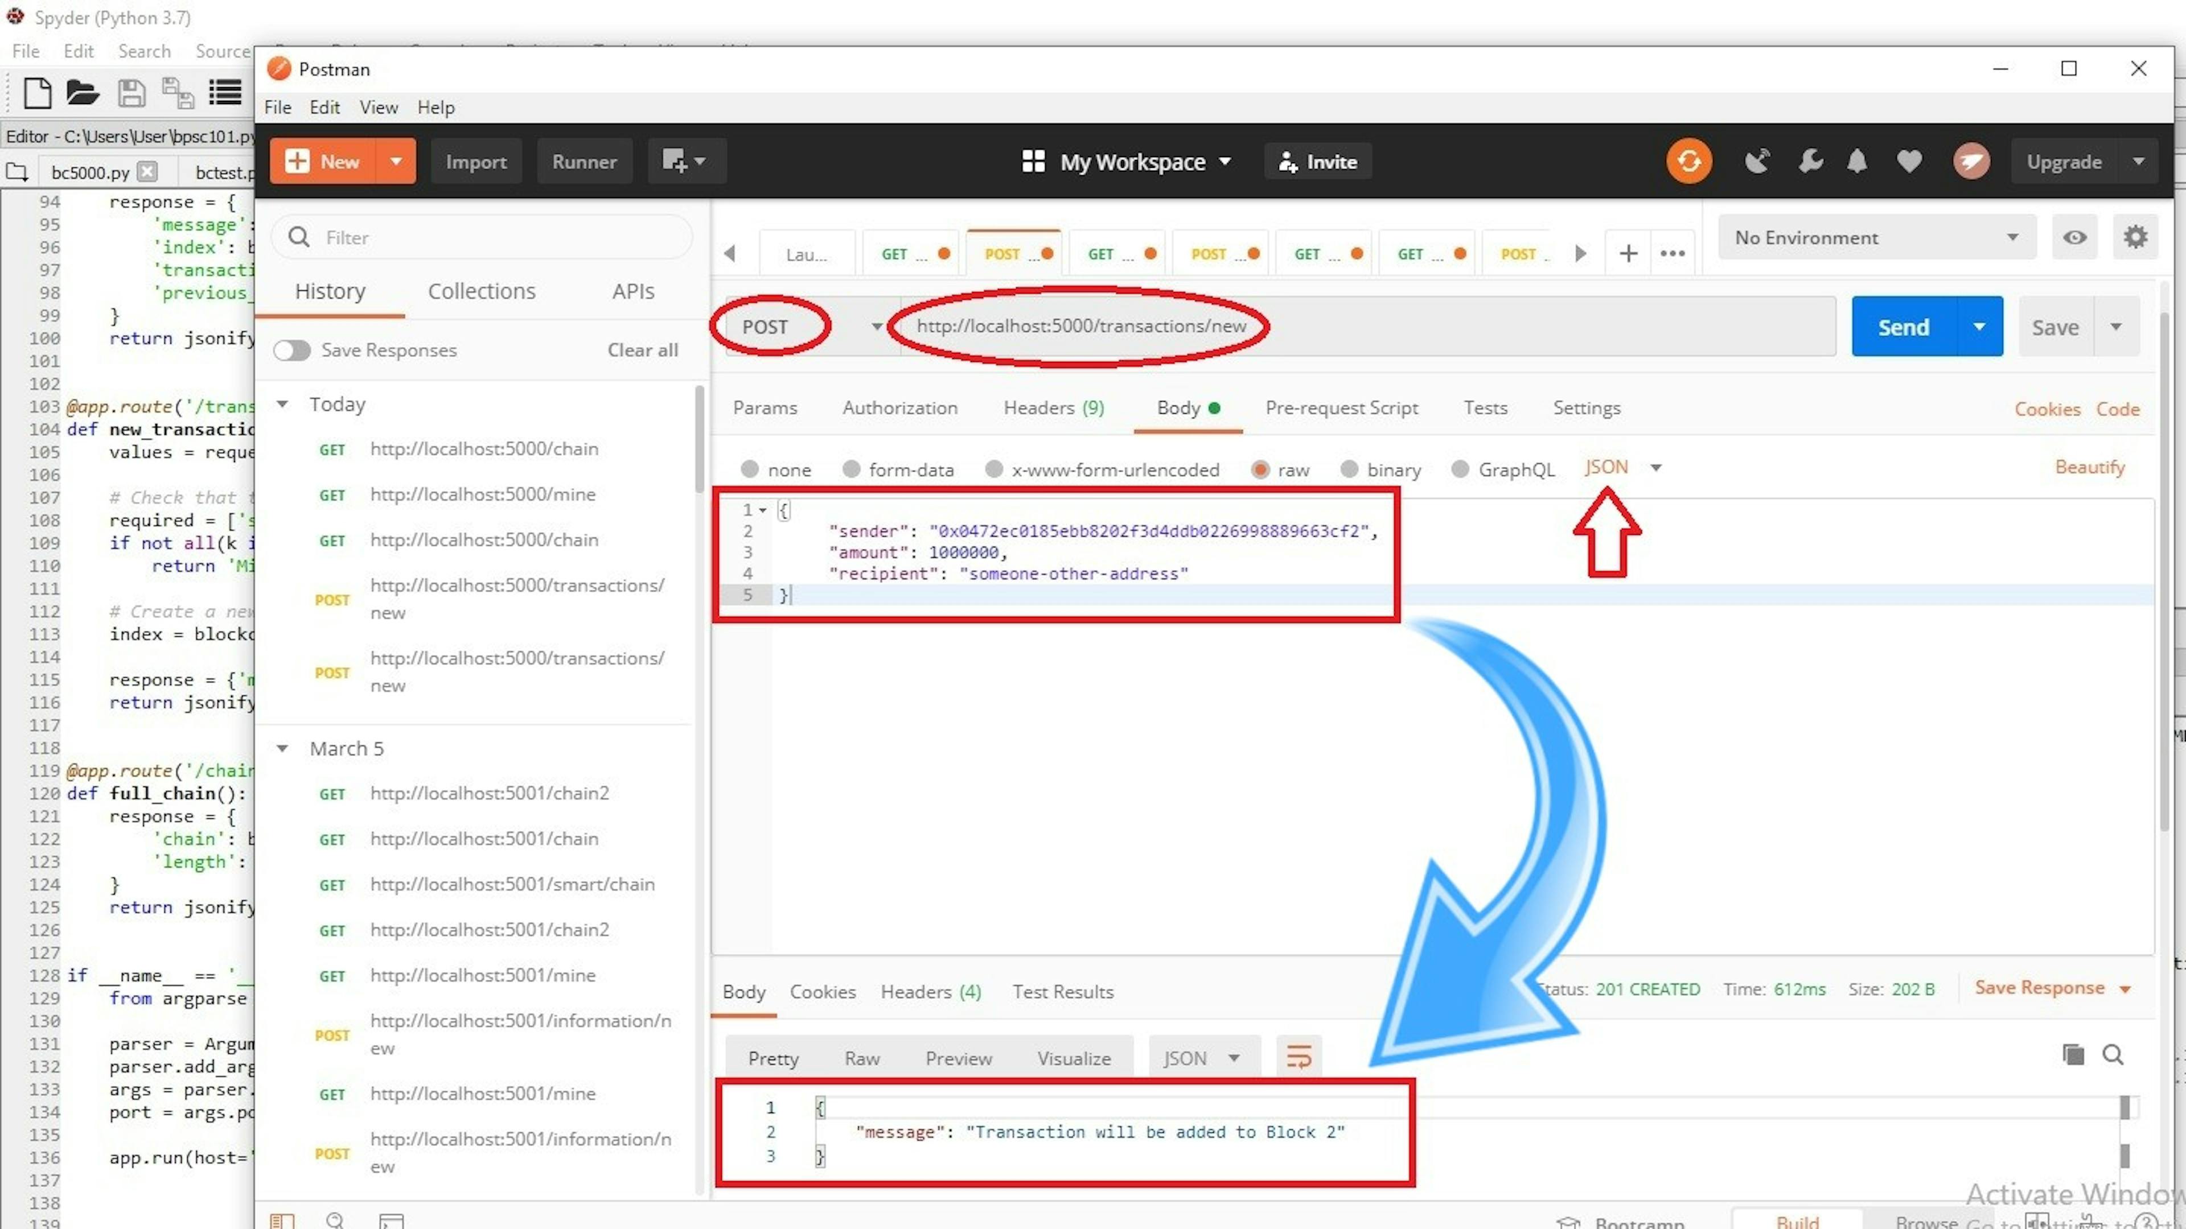This screenshot has height=1229, width=2186.
Task: Open Postman console icon in status bar
Action: 391,1220
